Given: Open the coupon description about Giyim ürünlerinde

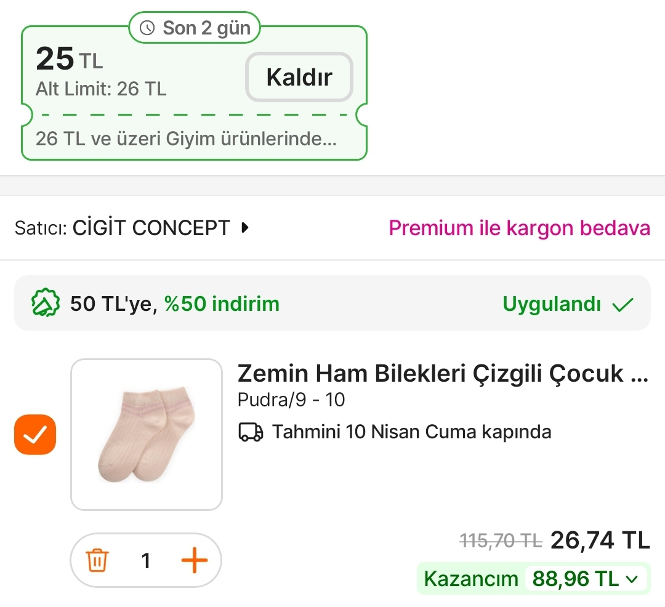Looking at the screenshot, I should click(186, 139).
